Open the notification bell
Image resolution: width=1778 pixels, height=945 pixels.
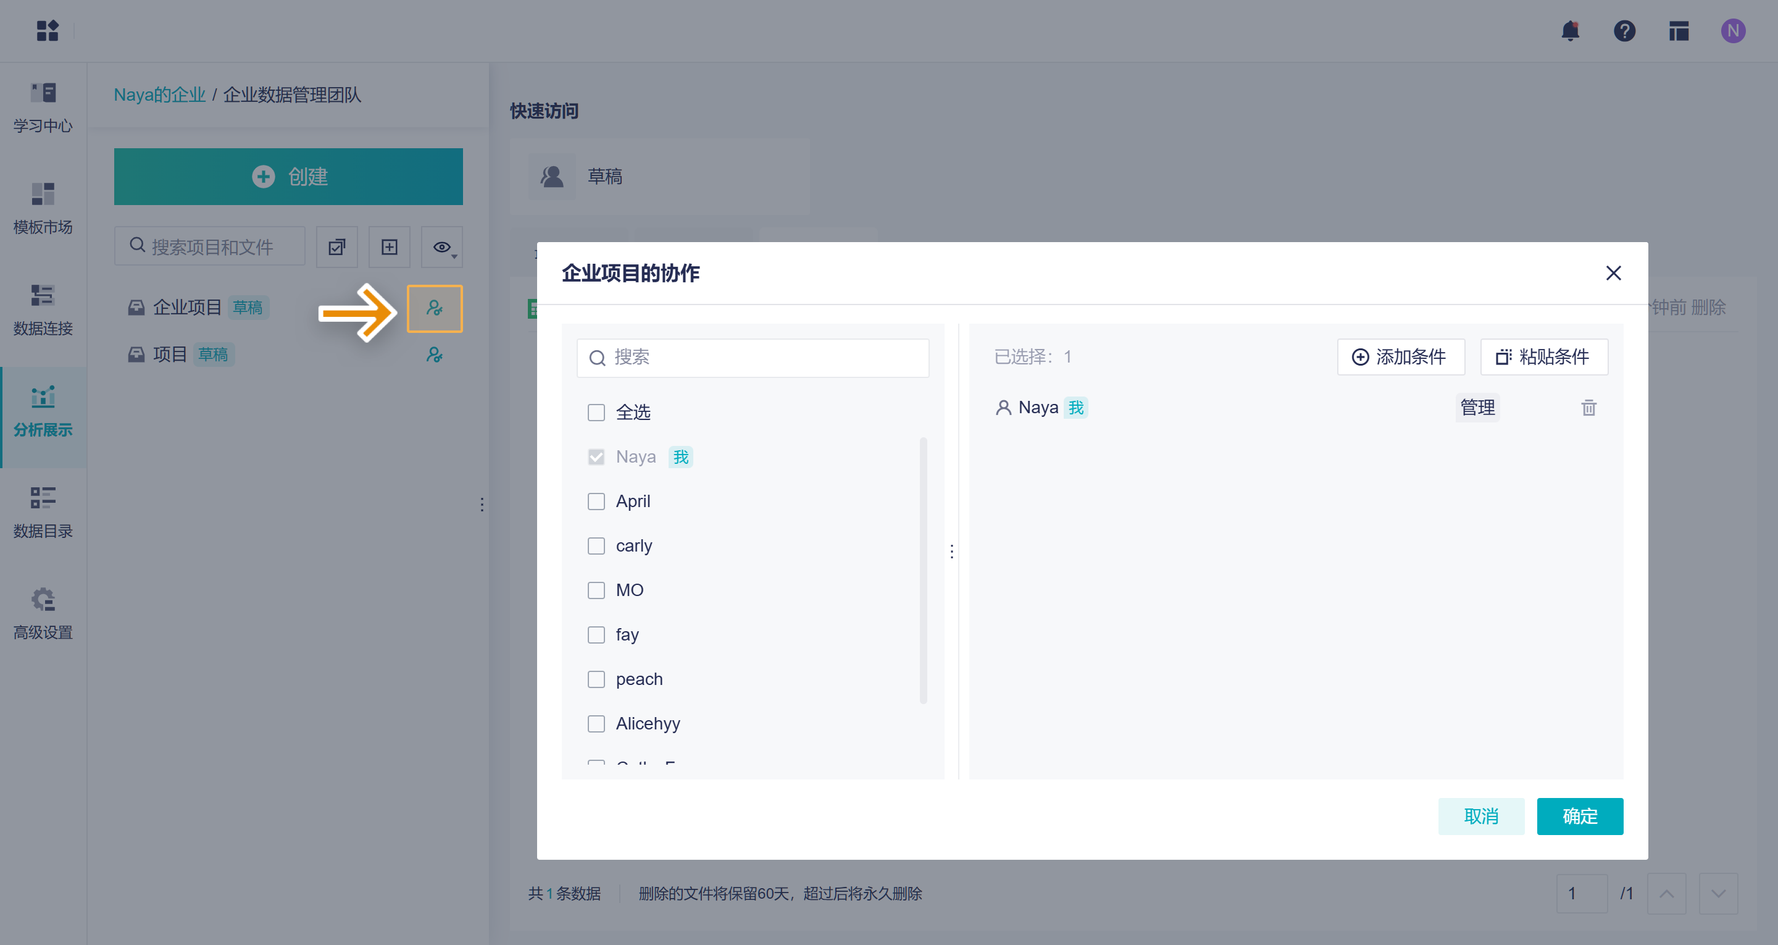point(1570,30)
